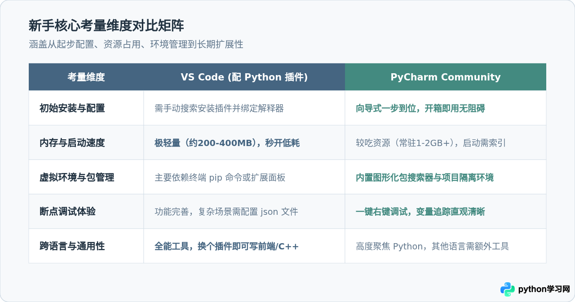Image resolution: width=575 pixels, height=302 pixels.
Task: Click the 'python学习网' watermark text
Action: [x=544, y=289]
